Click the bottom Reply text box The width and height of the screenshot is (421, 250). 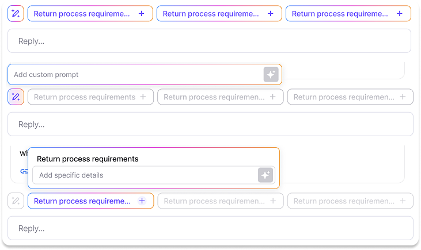pos(209,228)
